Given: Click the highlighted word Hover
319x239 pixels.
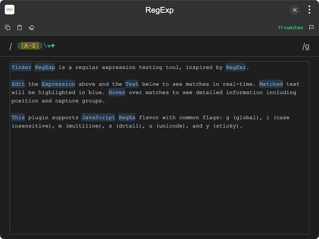Looking at the screenshot, I should [x=117, y=92].
